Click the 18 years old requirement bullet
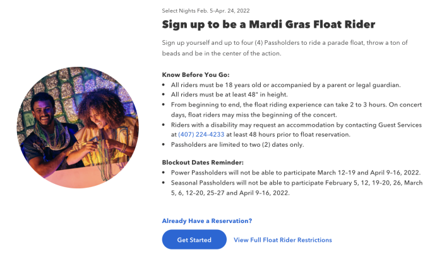 (x=285, y=85)
